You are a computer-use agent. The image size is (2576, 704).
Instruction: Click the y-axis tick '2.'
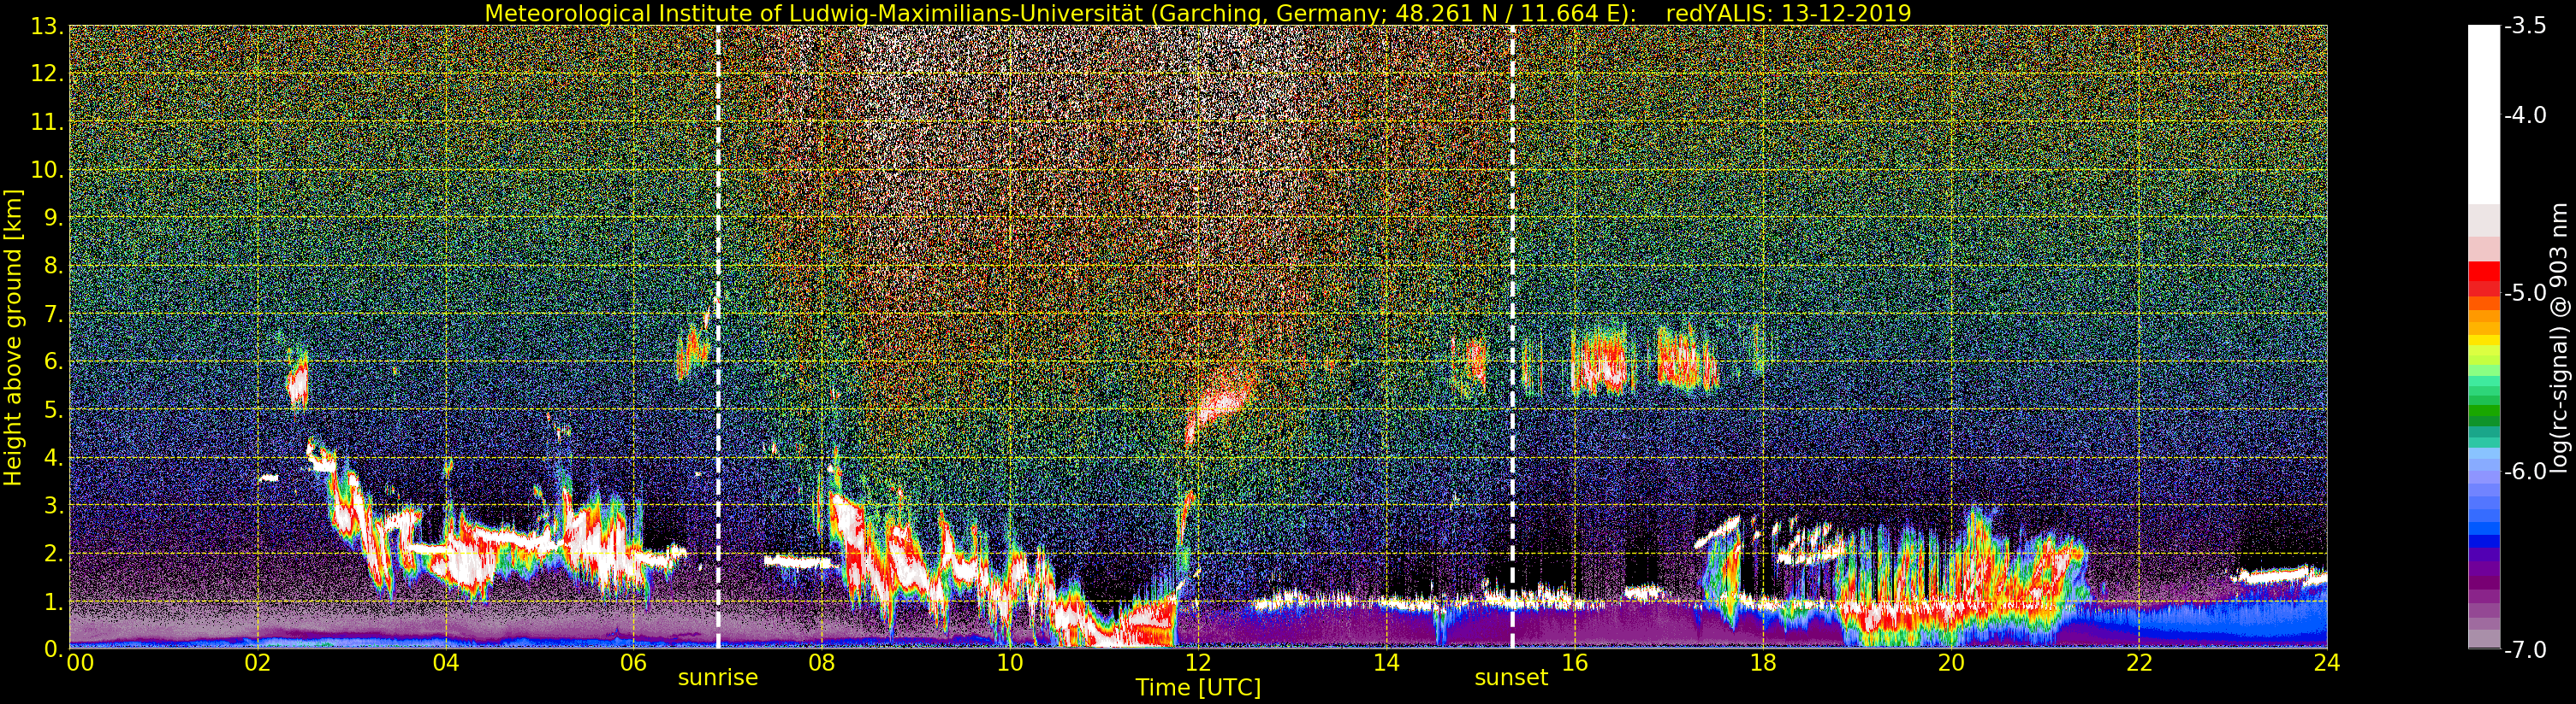pyautogui.click(x=53, y=554)
